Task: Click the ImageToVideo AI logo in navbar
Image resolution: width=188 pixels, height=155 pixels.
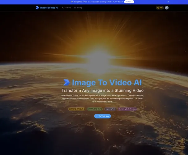Action: (x=37, y=8)
